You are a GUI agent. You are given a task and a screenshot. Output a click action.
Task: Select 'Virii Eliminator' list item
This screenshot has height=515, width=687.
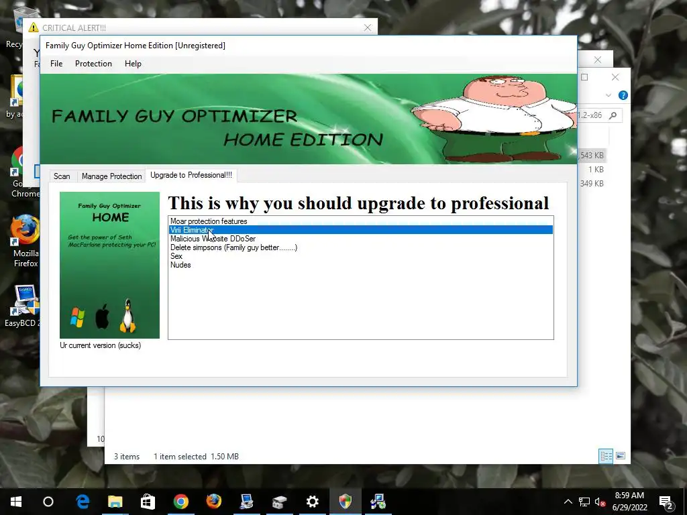[360, 230]
